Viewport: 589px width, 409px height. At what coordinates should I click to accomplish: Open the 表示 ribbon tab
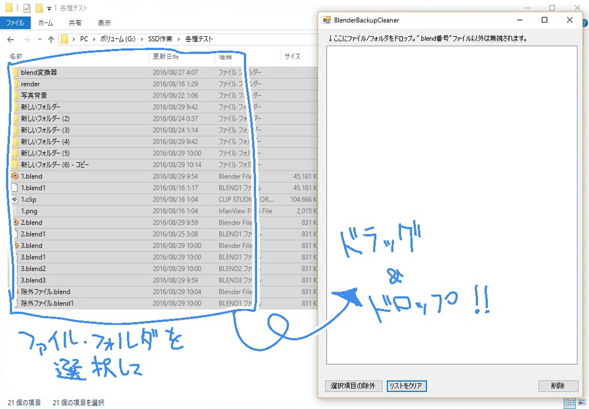pyautogui.click(x=104, y=23)
